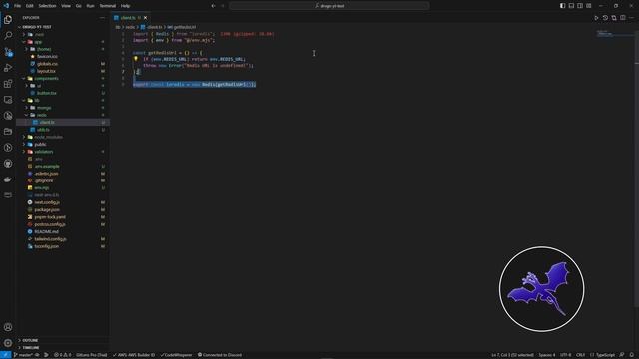Open Customize Layout button

pos(589,6)
